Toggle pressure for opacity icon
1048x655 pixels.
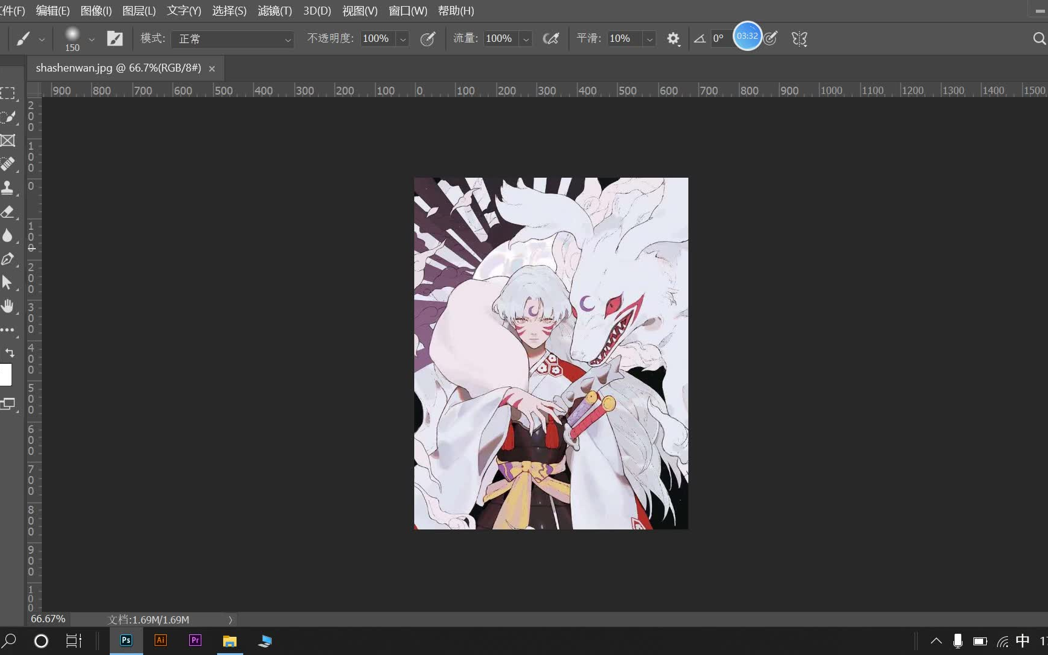pyautogui.click(x=428, y=39)
